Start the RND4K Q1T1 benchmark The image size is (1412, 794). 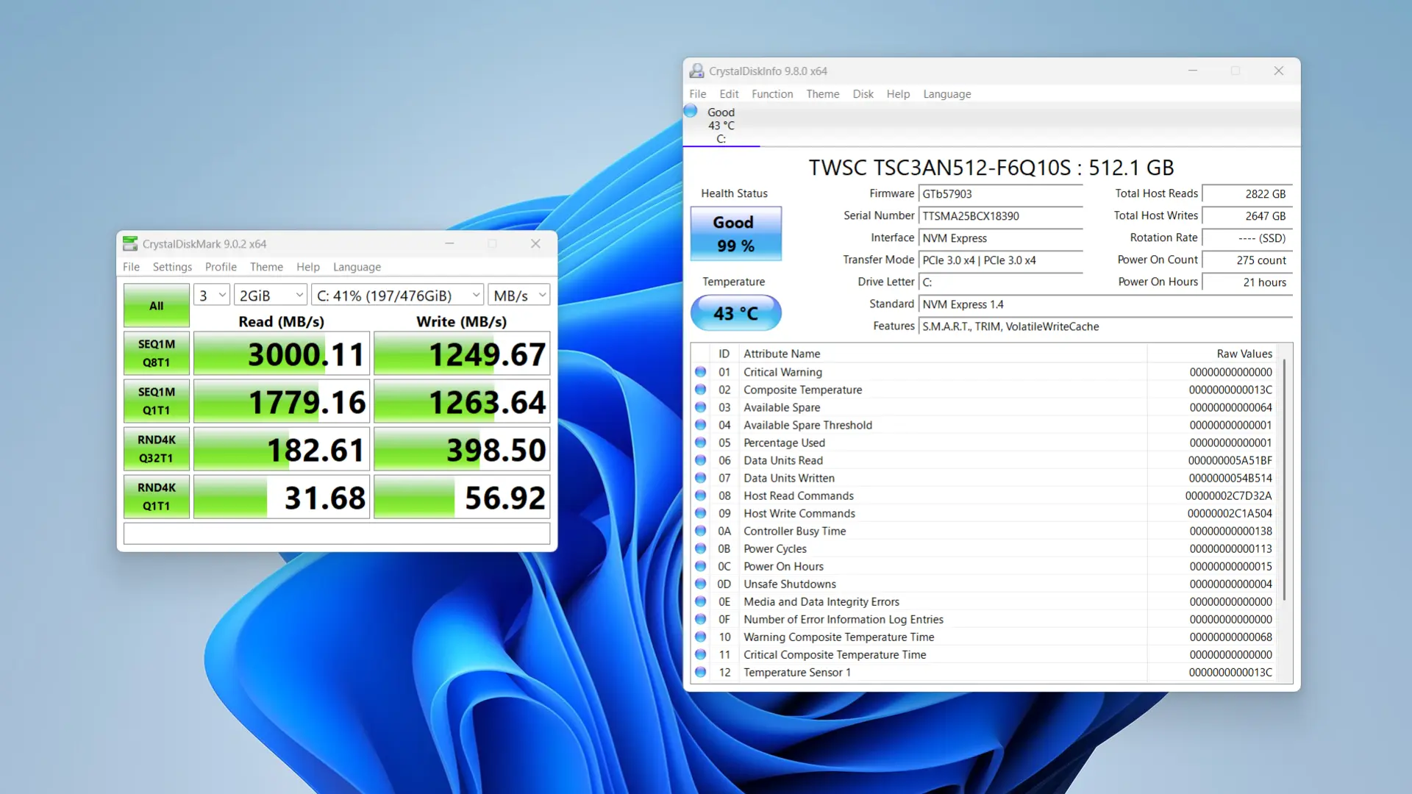pyautogui.click(x=157, y=496)
